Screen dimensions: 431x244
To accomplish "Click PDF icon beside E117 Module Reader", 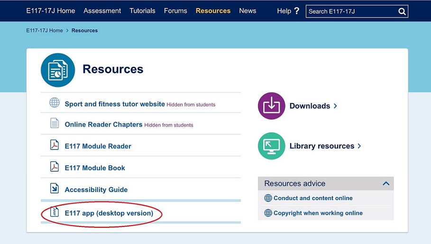I will 55,145.
